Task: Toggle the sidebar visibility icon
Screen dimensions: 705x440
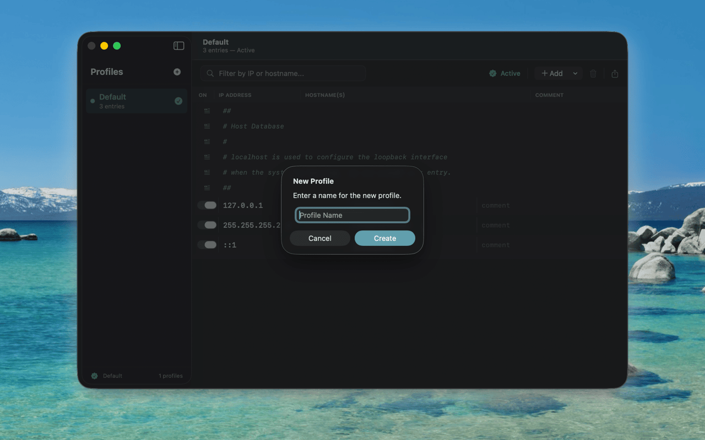Action: pyautogui.click(x=178, y=46)
